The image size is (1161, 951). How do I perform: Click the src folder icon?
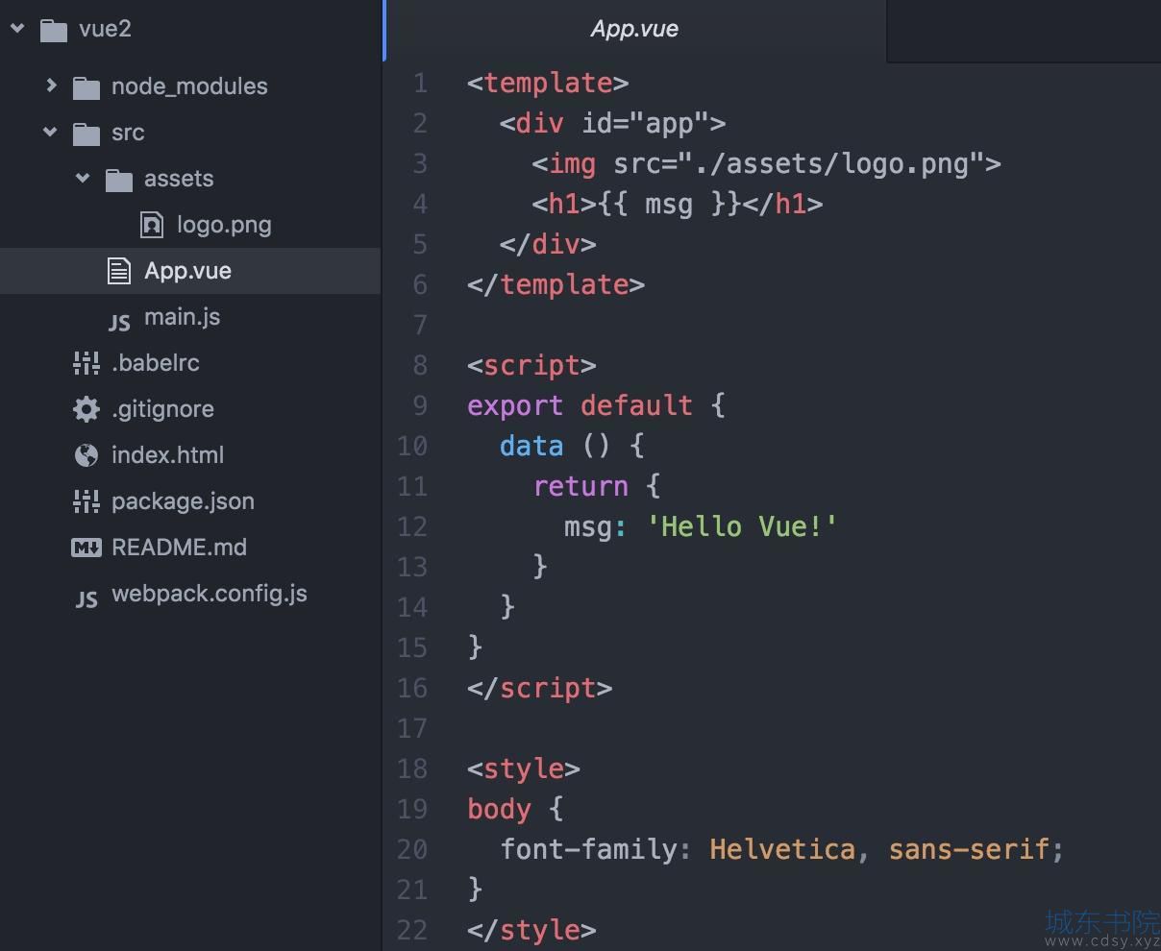tap(86, 134)
